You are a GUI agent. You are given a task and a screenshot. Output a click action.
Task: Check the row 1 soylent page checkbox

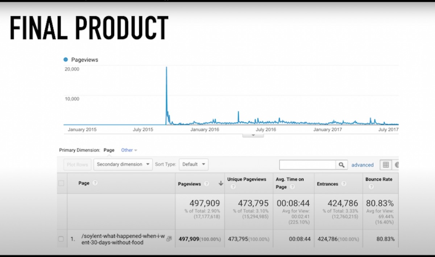[61, 239]
